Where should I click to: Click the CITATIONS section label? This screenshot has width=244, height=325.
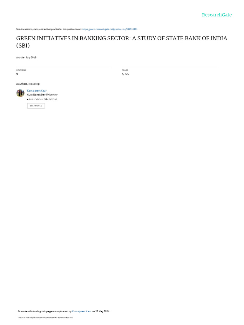point(21,70)
